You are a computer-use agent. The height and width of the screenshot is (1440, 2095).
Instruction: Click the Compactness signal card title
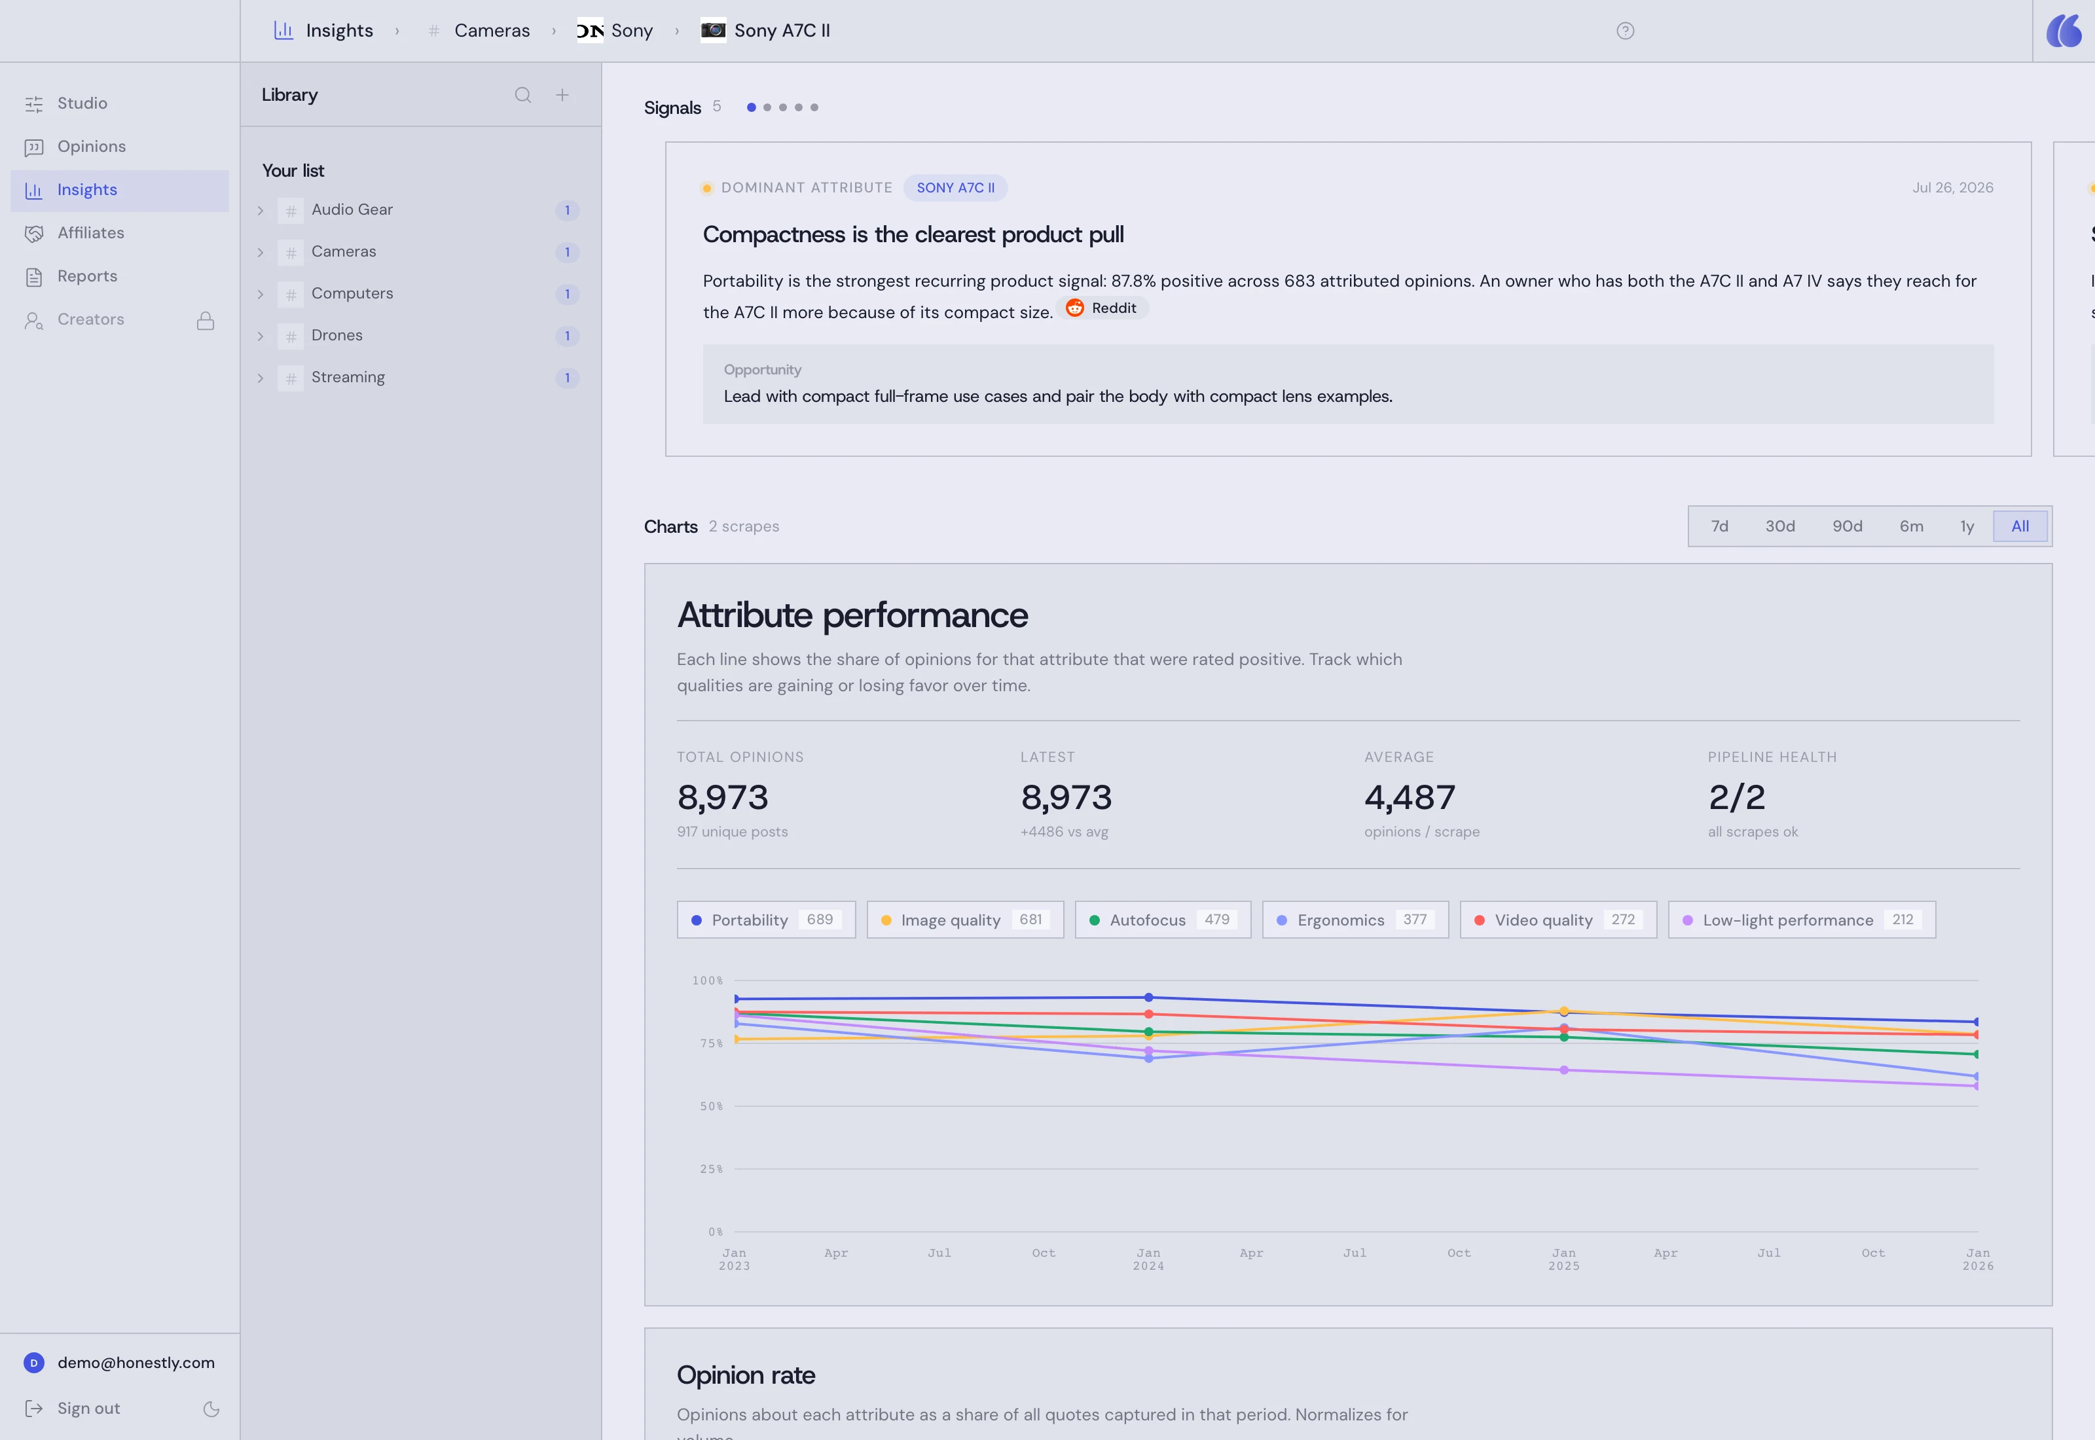[x=913, y=234]
